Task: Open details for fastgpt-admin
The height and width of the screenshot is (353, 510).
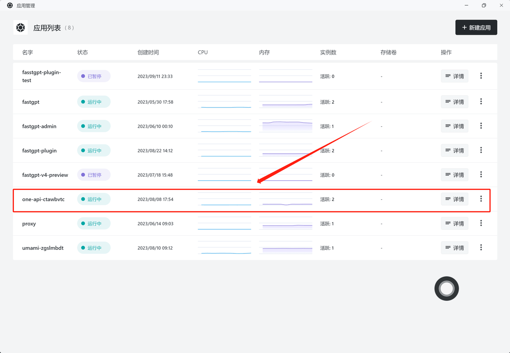Action: click(x=454, y=126)
